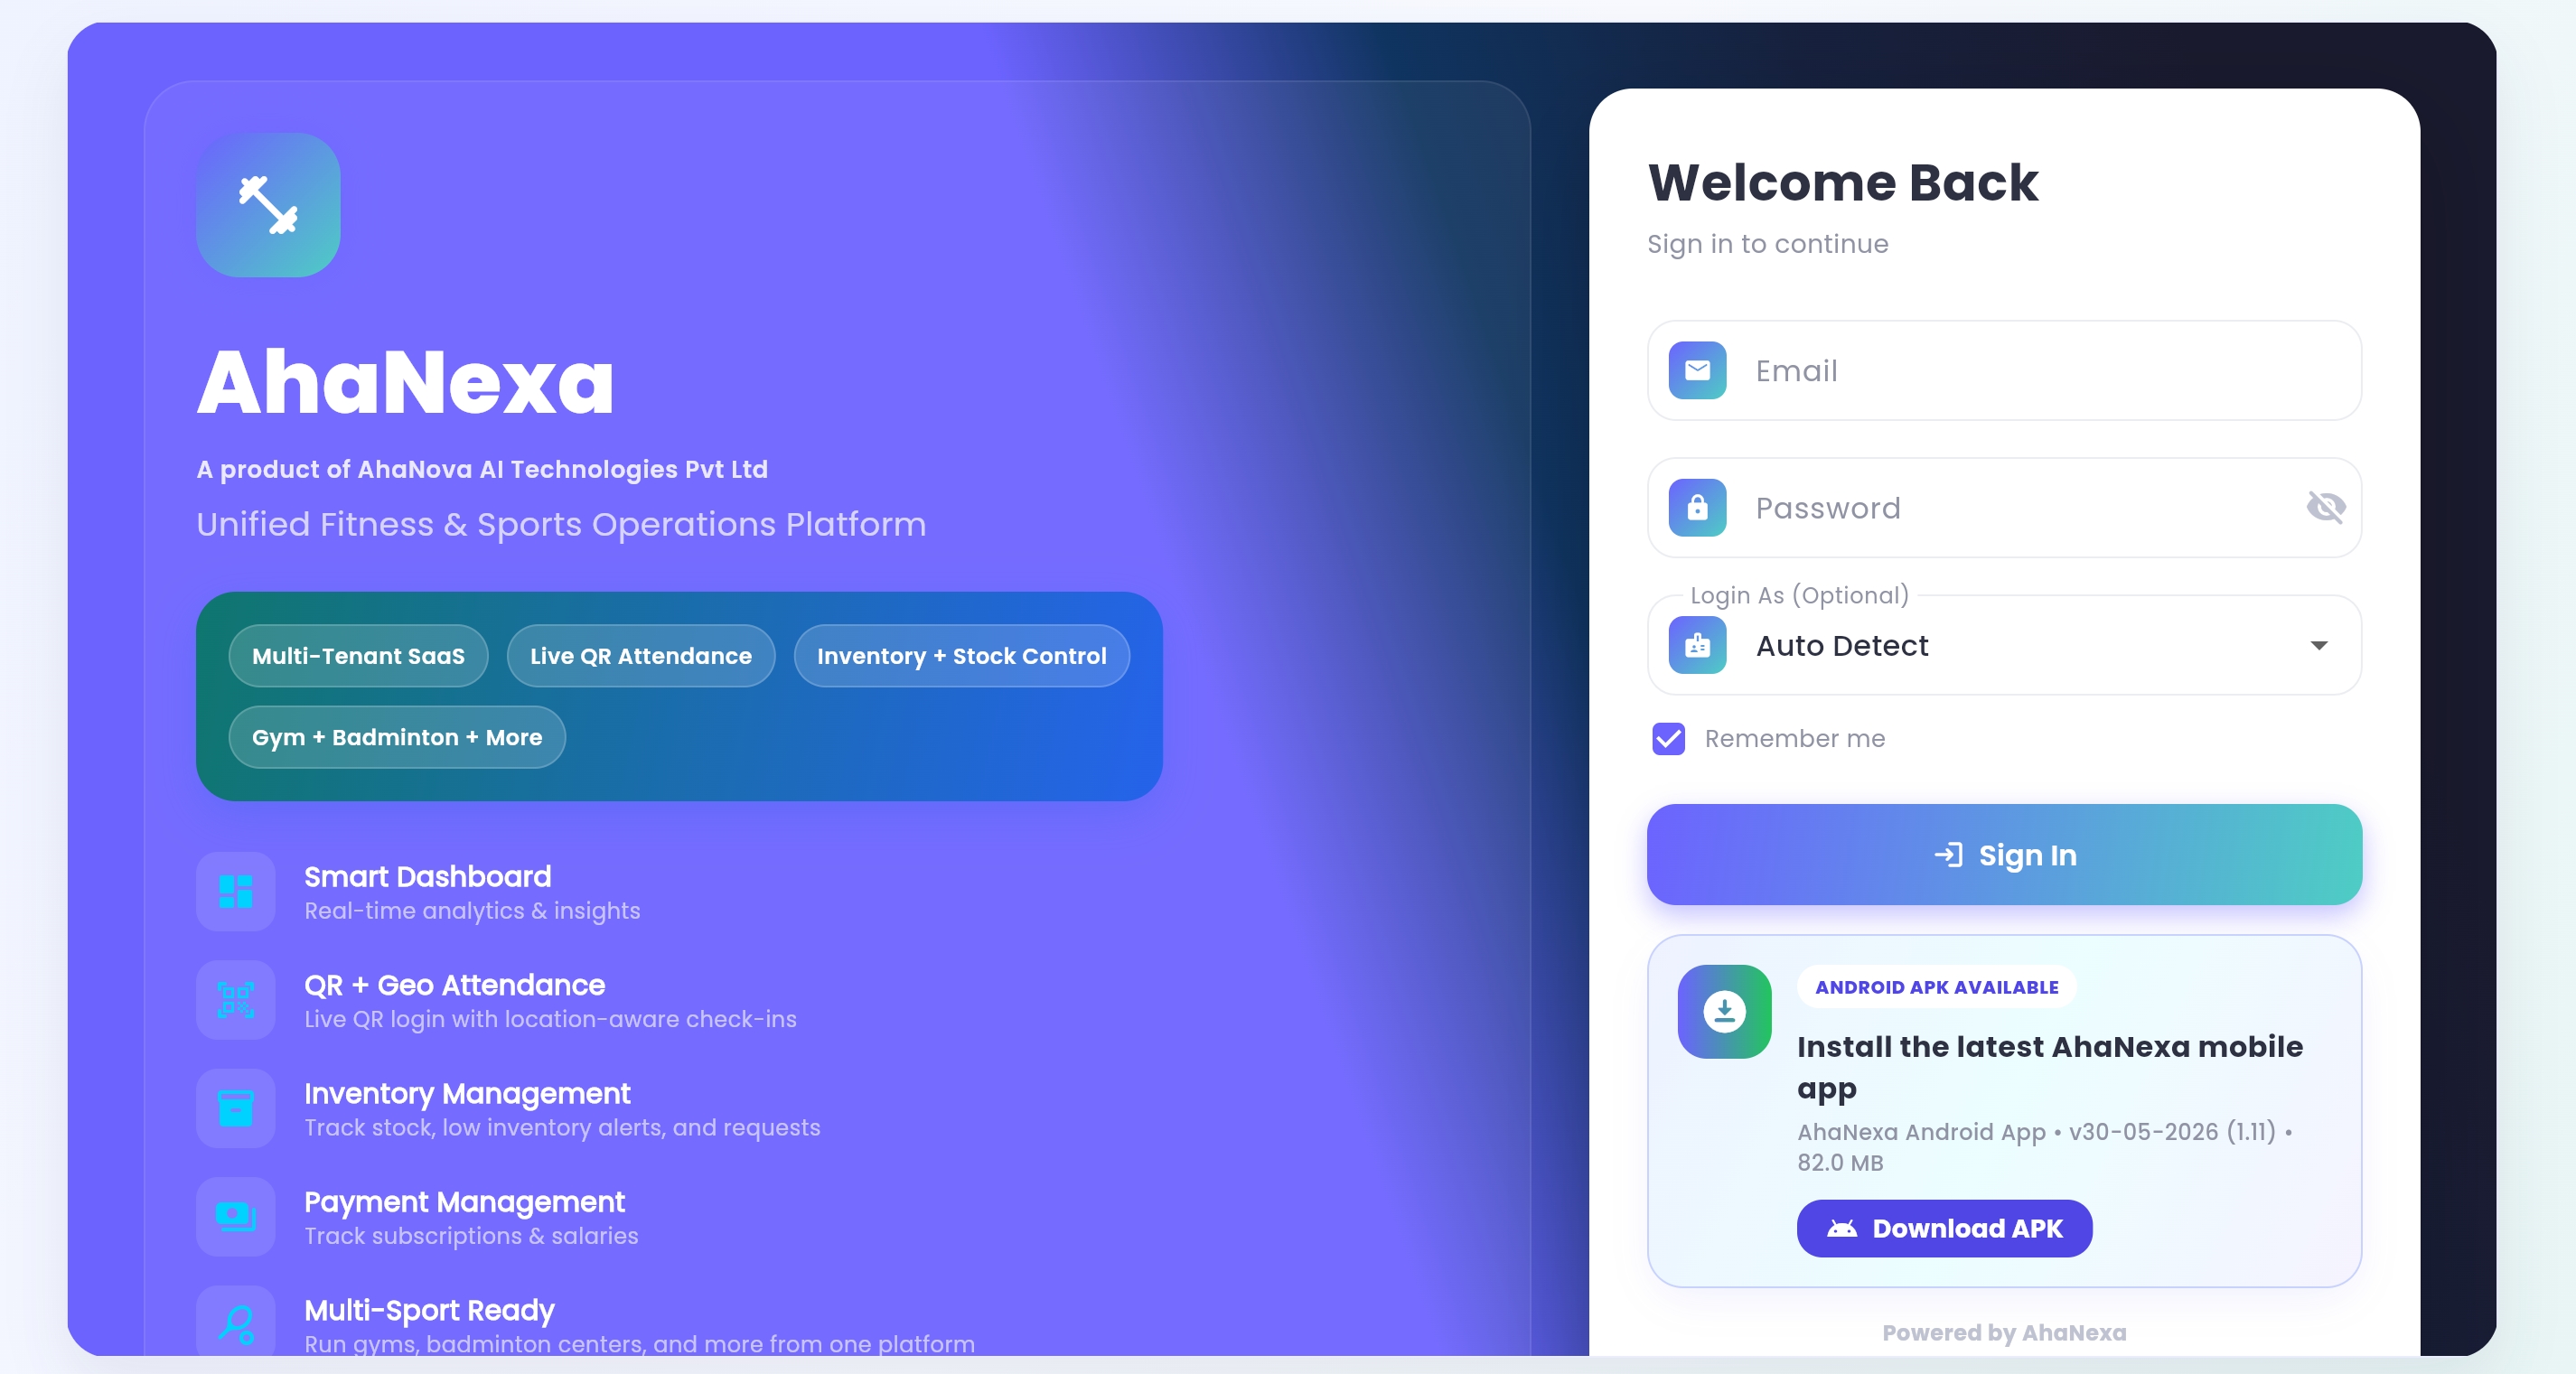This screenshot has width=2576, height=1374.
Task: Select the Live QR Attendance chip
Action: point(640,656)
